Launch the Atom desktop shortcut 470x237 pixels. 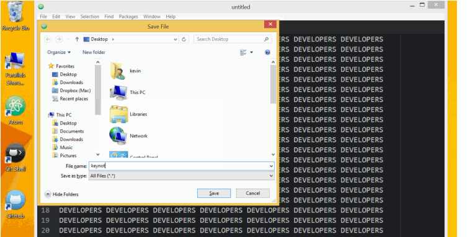pyautogui.click(x=16, y=110)
